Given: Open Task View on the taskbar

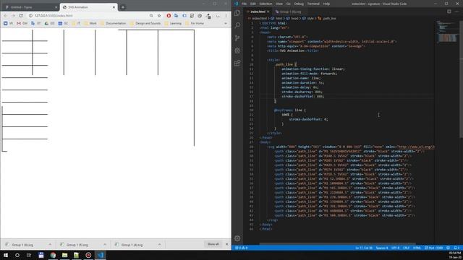Looking at the screenshot, I should [x=29, y=255].
